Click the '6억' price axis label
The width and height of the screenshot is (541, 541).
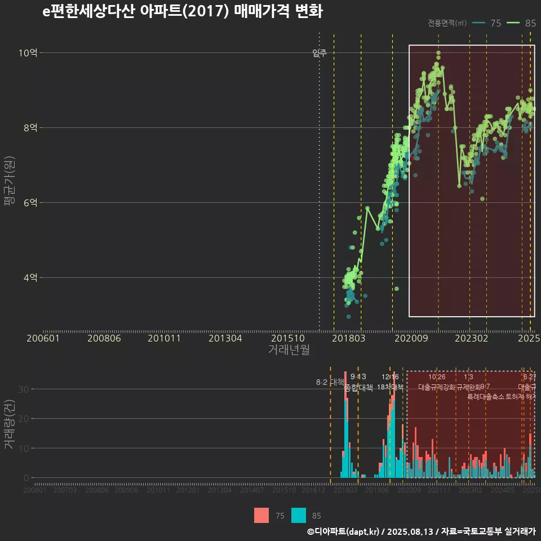pos(30,202)
